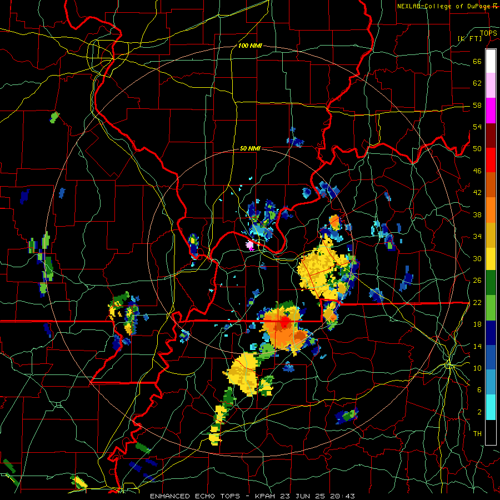Choose the navy blue legend swatch

click(x=491, y=333)
